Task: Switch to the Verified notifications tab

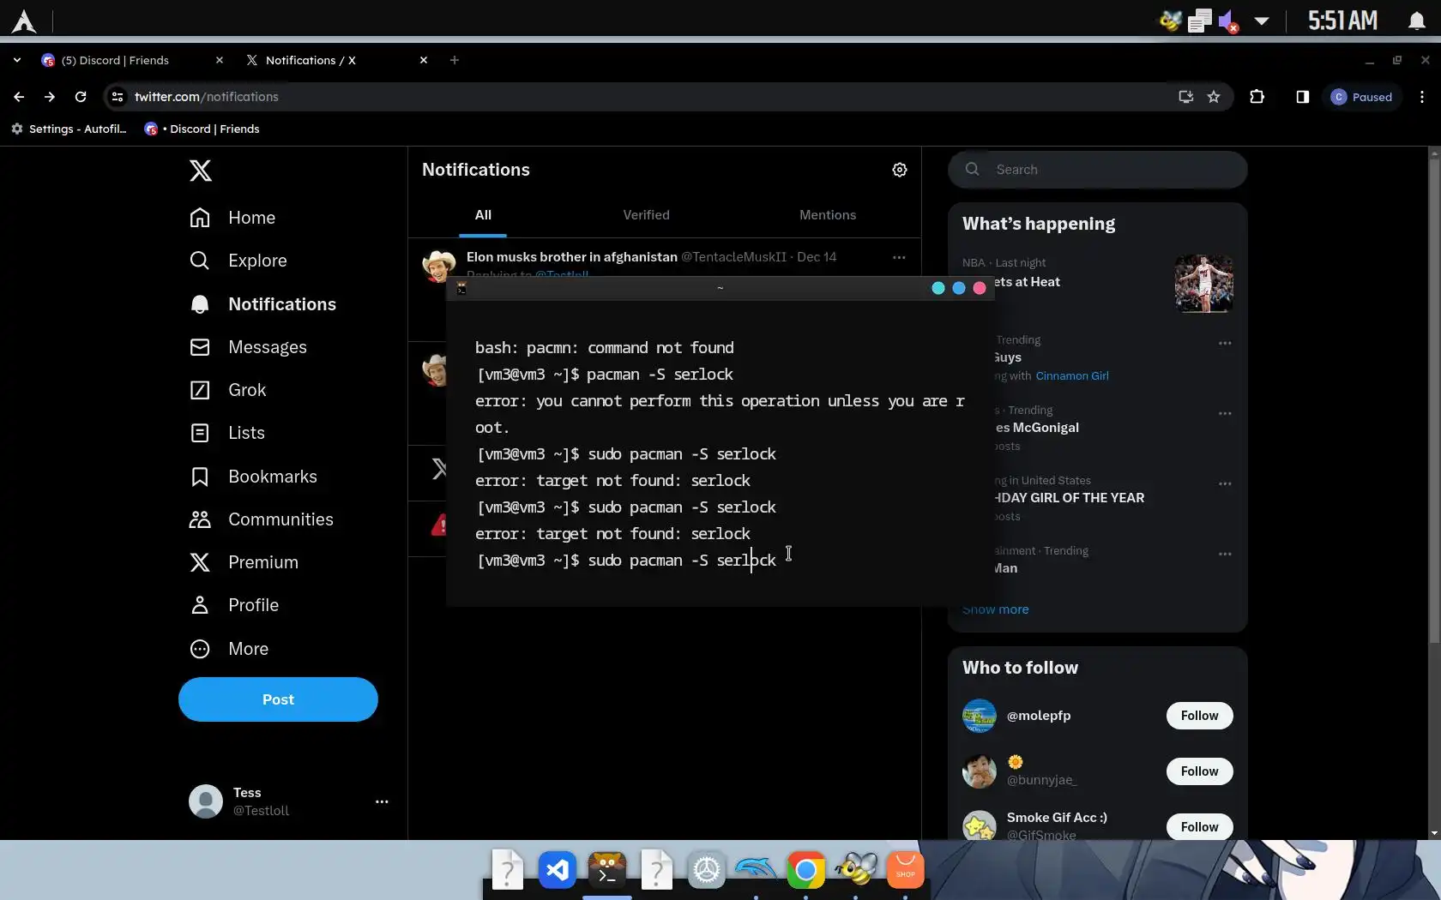Action: click(646, 215)
